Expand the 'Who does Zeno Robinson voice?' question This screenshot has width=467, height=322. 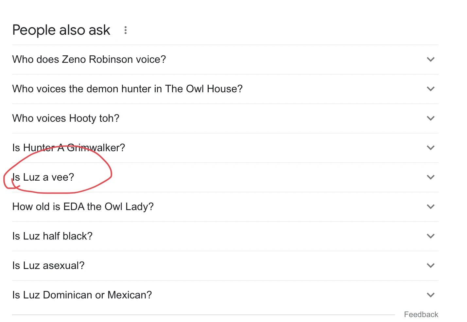(x=431, y=59)
